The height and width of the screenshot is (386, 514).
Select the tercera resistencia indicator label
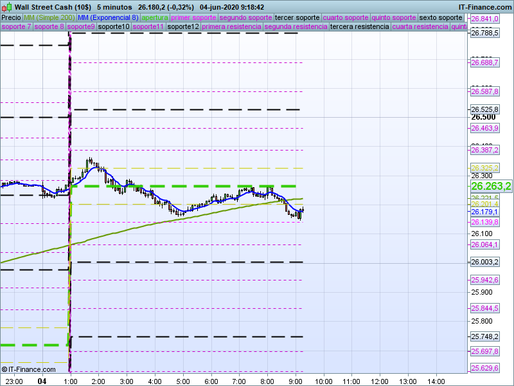click(359, 27)
